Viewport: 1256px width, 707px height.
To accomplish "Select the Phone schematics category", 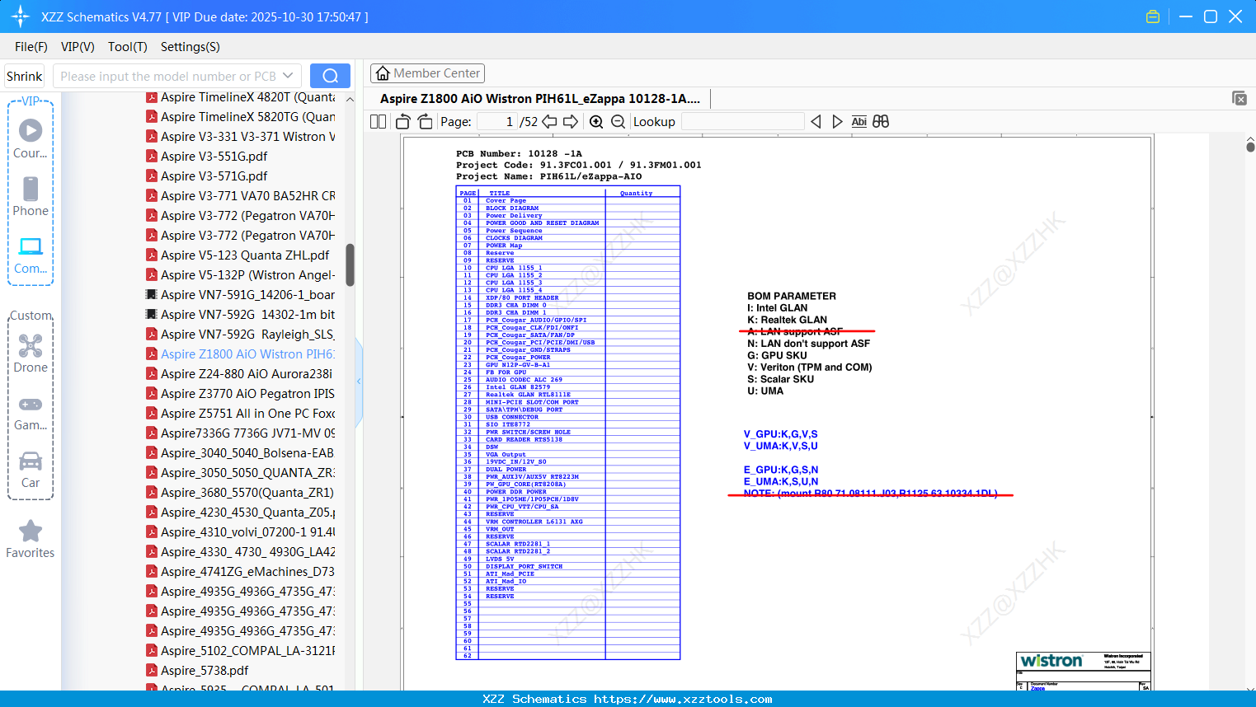I will coord(31,197).
